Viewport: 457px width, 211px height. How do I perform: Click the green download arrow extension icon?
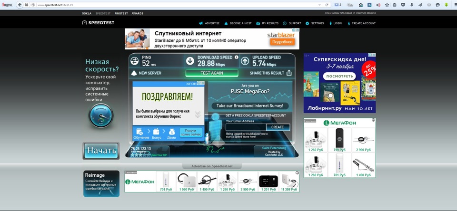[447, 5]
